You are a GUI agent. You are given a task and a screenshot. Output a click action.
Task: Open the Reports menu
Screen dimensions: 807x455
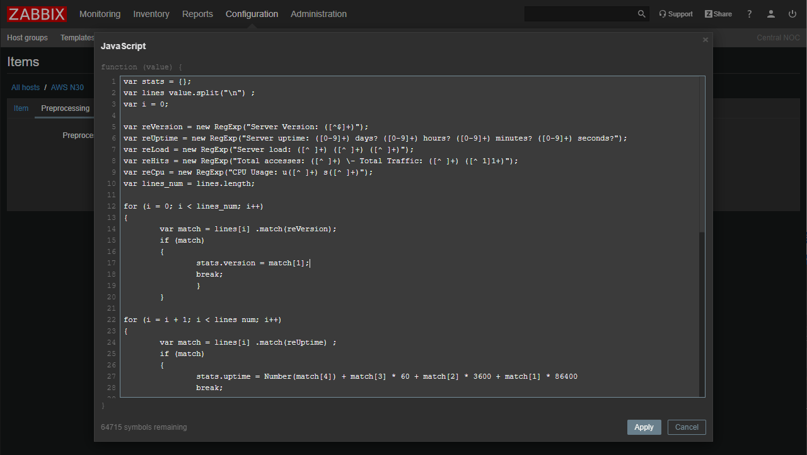coord(197,14)
